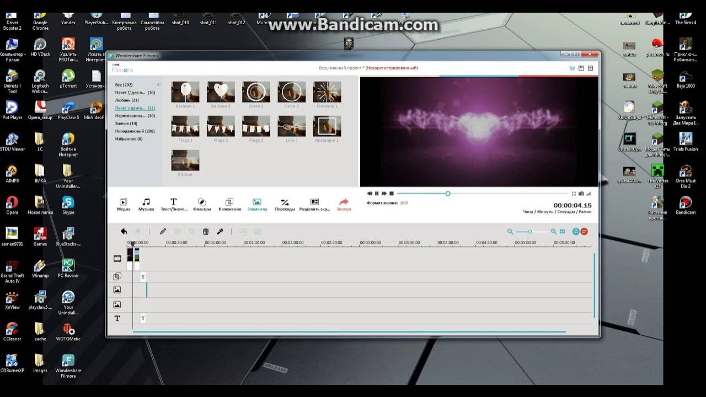The height and width of the screenshot is (397, 706).
Task: Adjust the timeline zoom slider
Action: [529, 232]
